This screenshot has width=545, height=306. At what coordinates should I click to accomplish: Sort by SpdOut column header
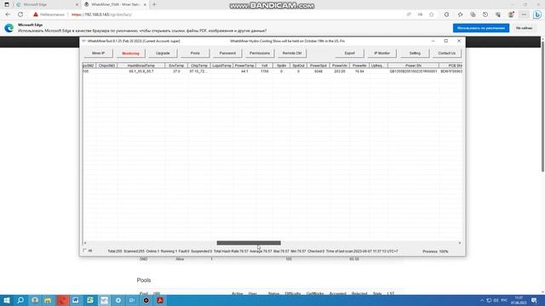pyautogui.click(x=298, y=65)
